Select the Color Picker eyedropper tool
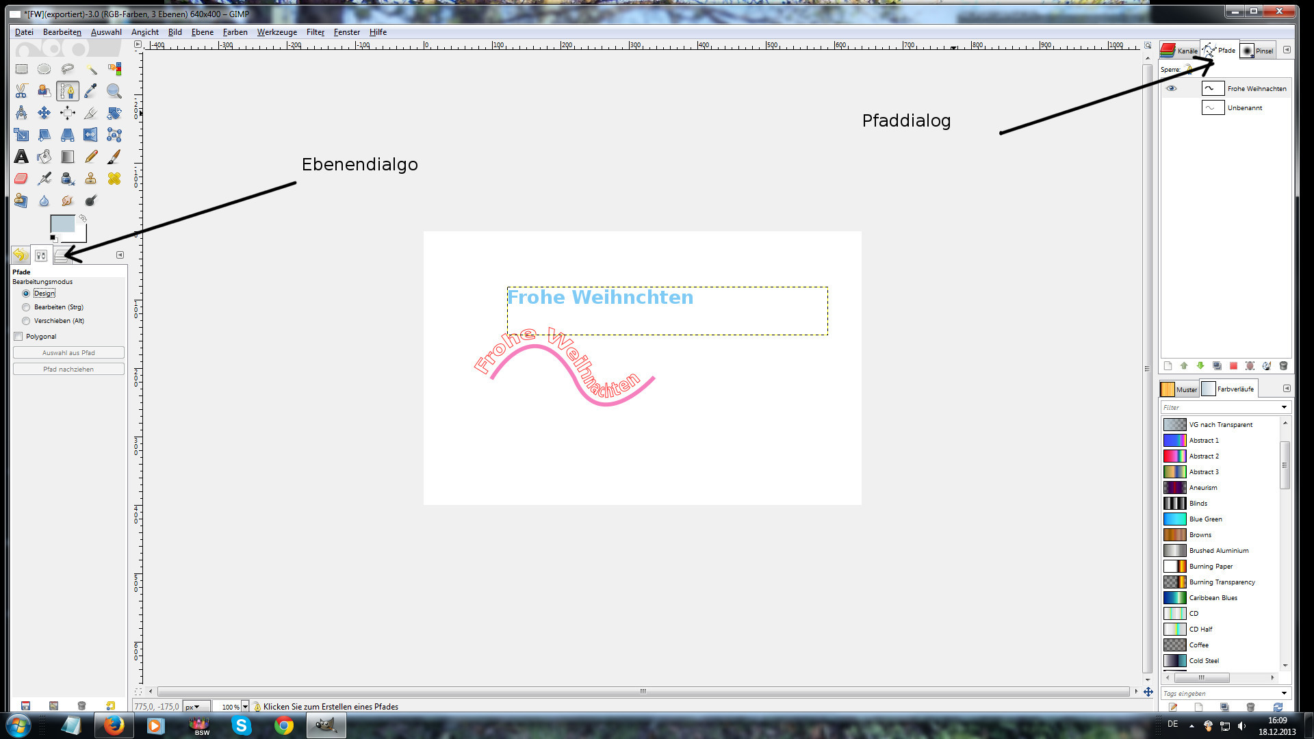The image size is (1314, 739). point(90,91)
